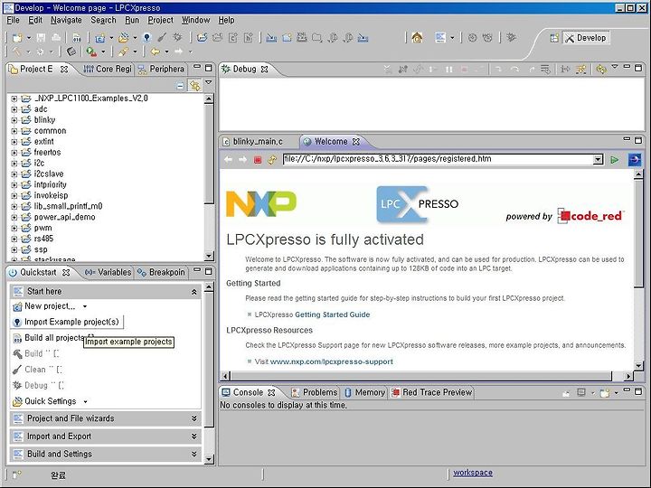Click the URL field showing registered.htm

point(438,159)
